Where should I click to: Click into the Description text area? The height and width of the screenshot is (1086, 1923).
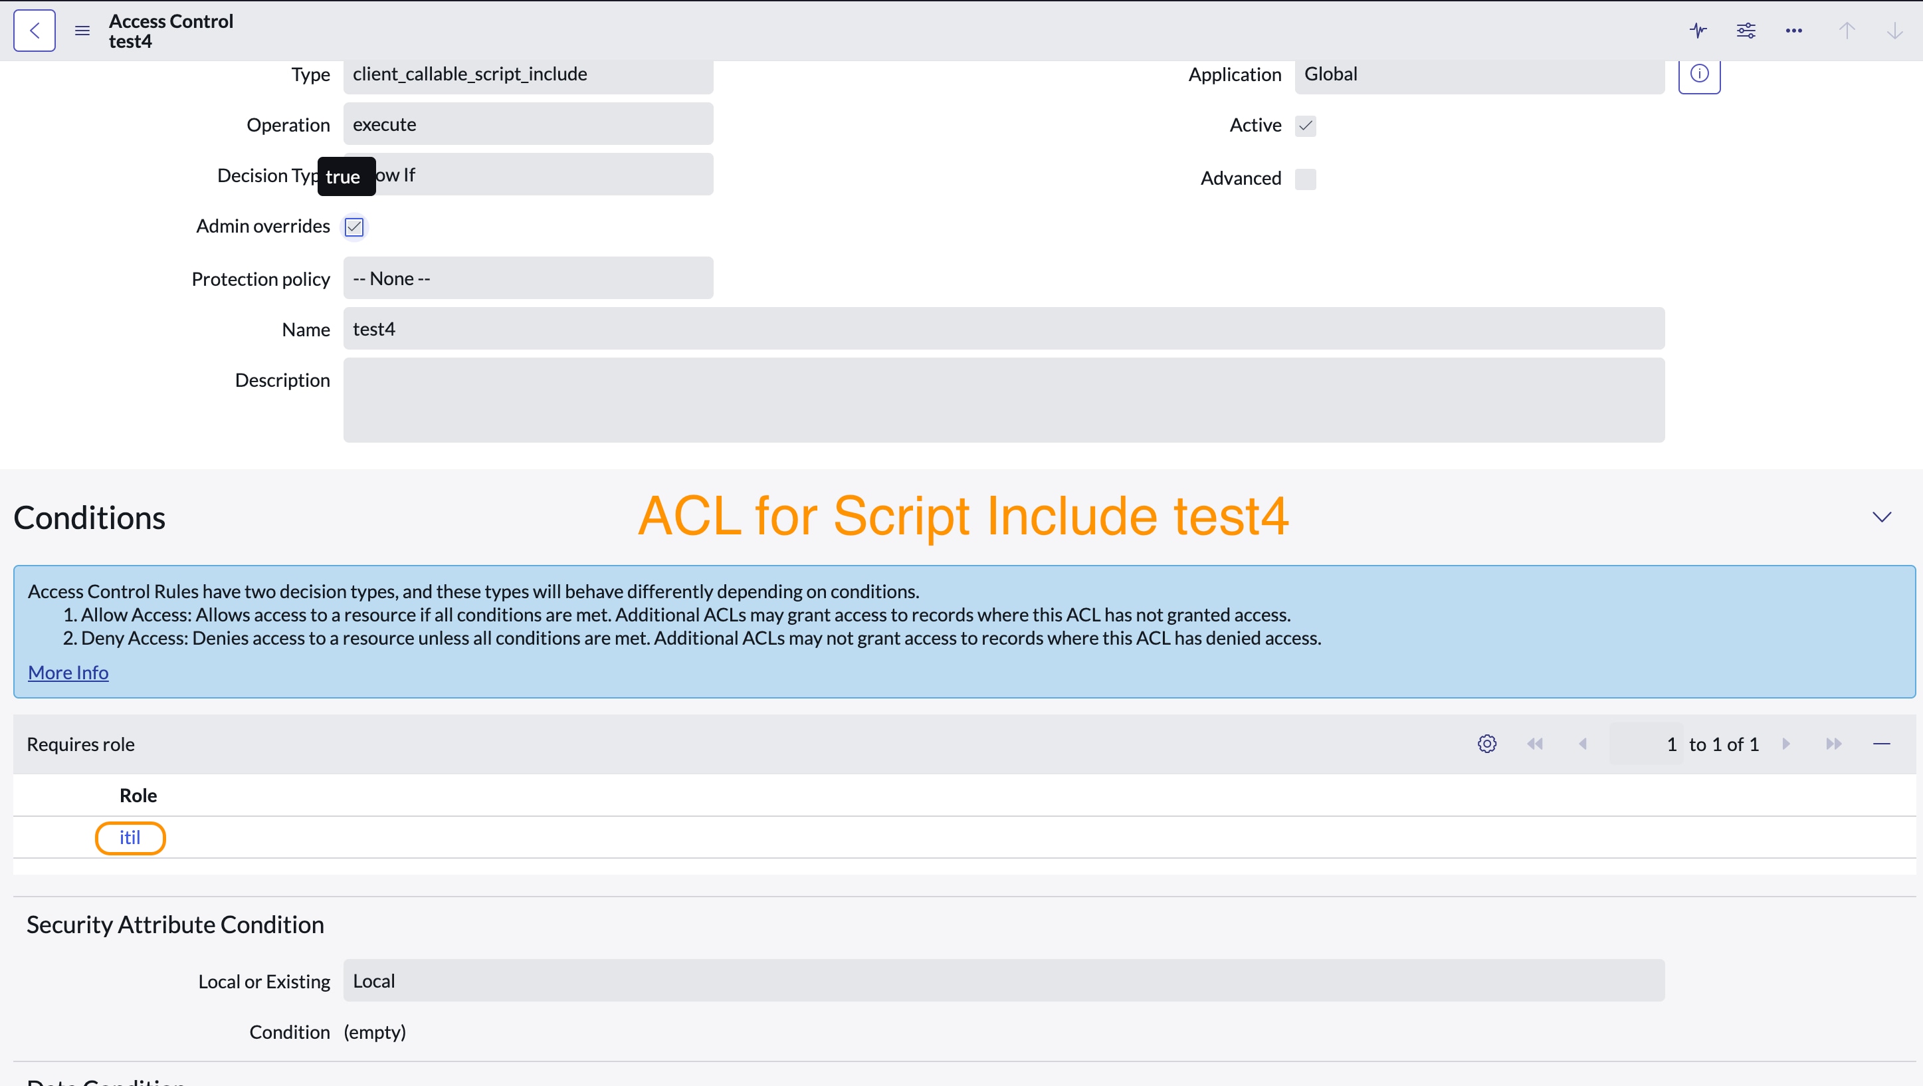(1004, 400)
